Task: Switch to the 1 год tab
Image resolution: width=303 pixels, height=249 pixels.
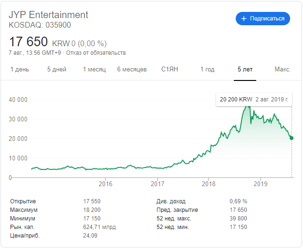Action: coord(207,70)
